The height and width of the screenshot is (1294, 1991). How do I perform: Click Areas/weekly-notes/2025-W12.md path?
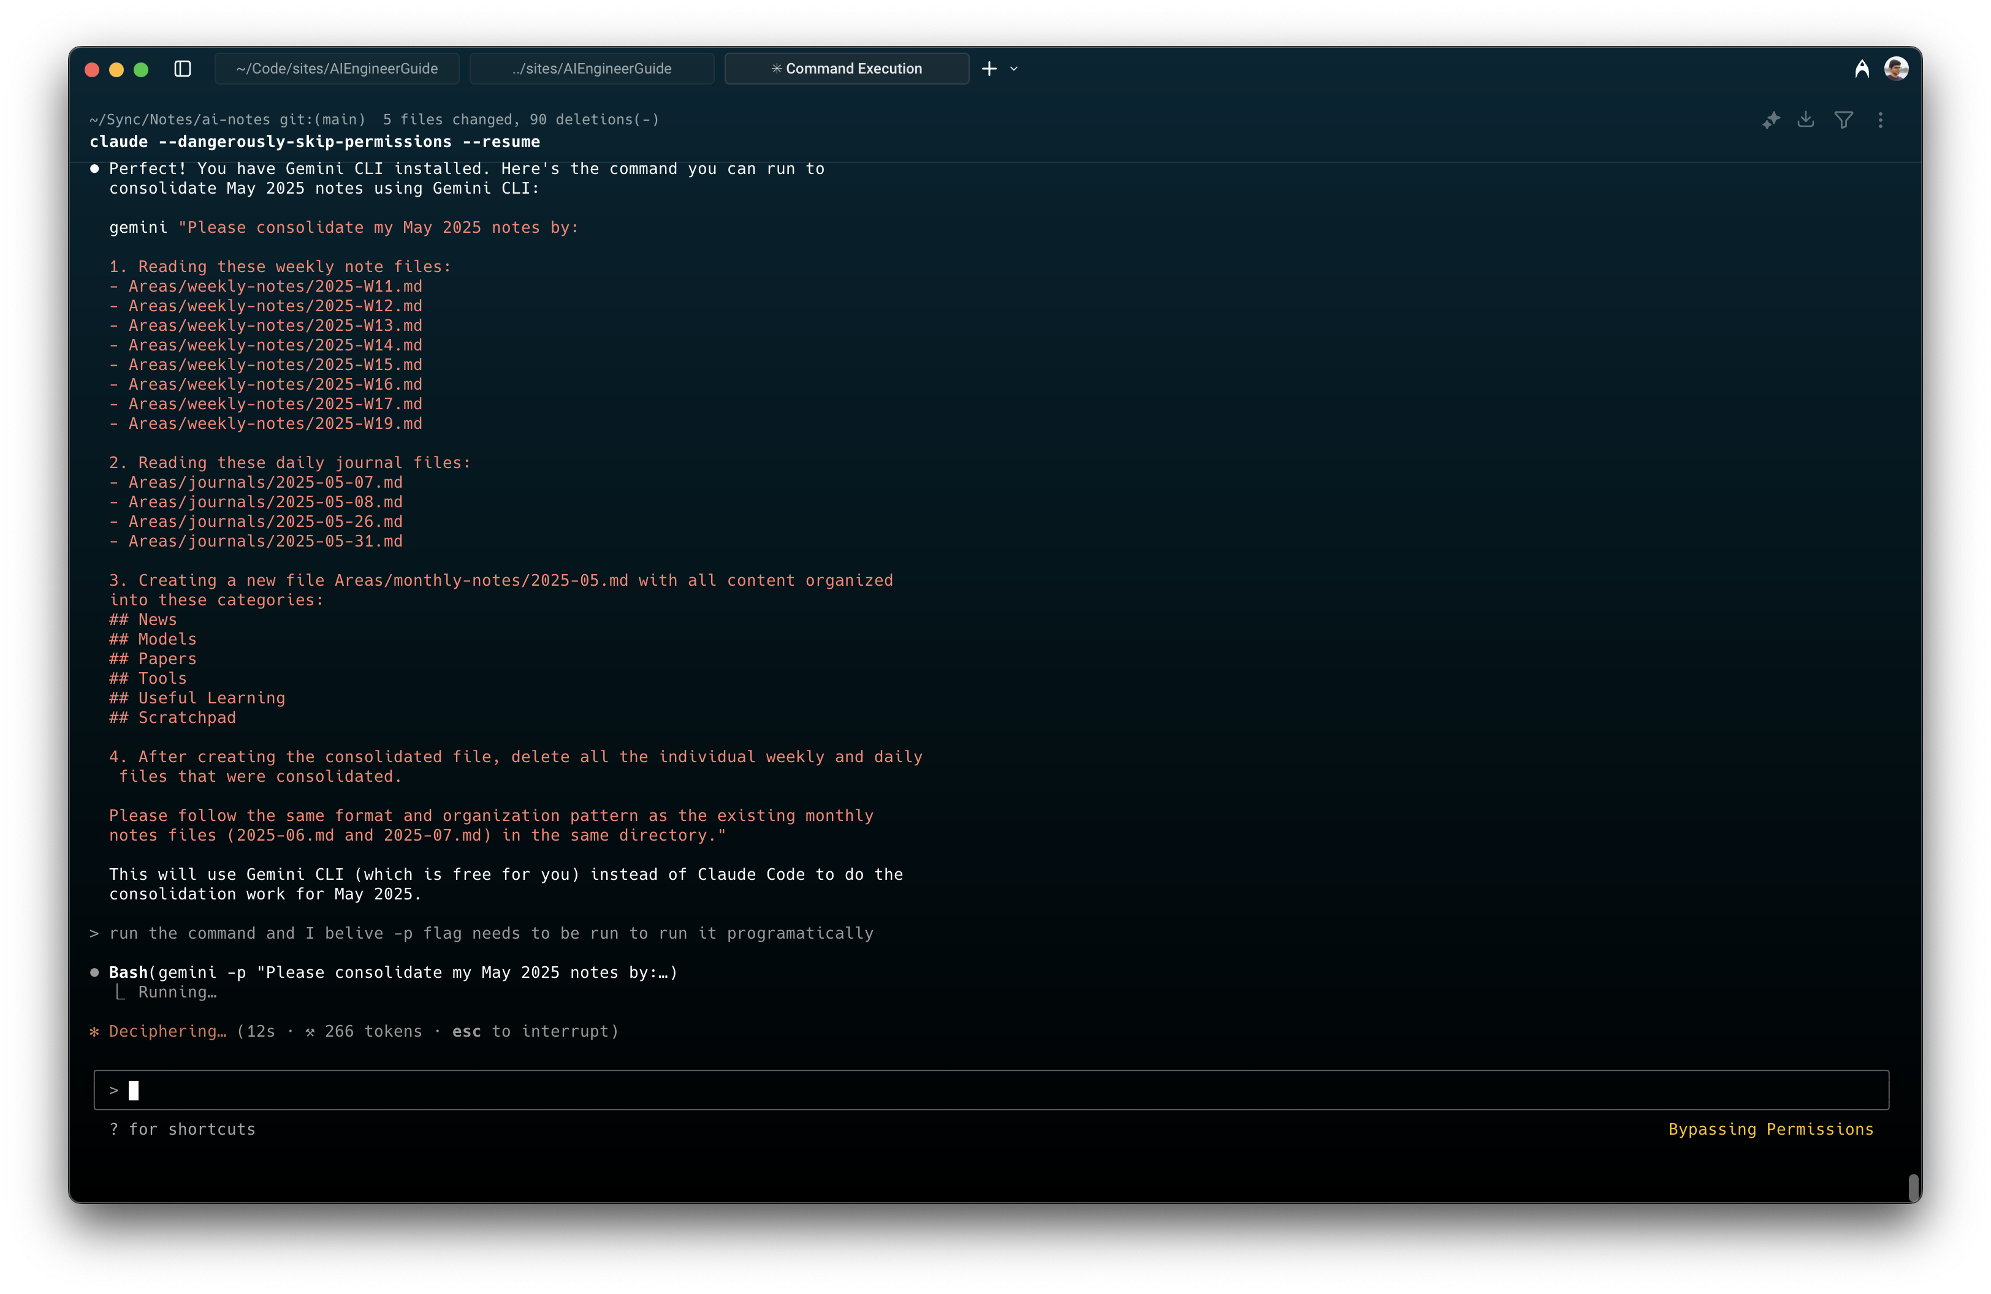(x=275, y=306)
